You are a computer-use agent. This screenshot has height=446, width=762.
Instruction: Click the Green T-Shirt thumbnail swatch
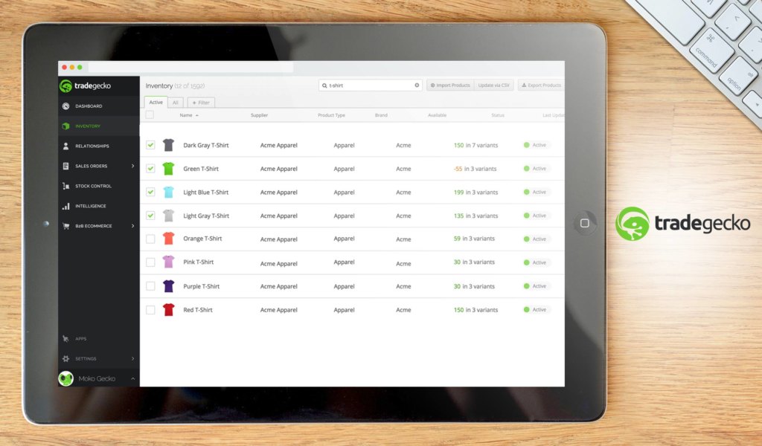(x=167, y=169)
